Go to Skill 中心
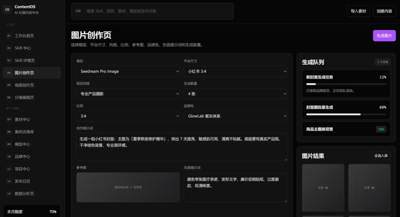 (32, 48)
